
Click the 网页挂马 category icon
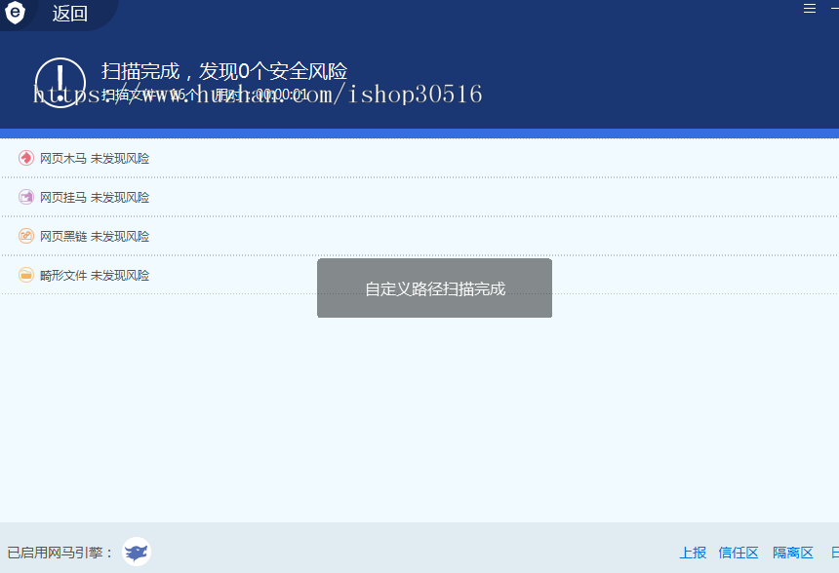pos(25,196)
